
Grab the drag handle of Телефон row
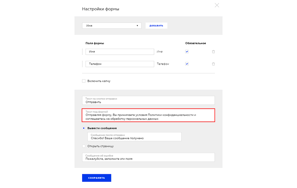point(82,64)
